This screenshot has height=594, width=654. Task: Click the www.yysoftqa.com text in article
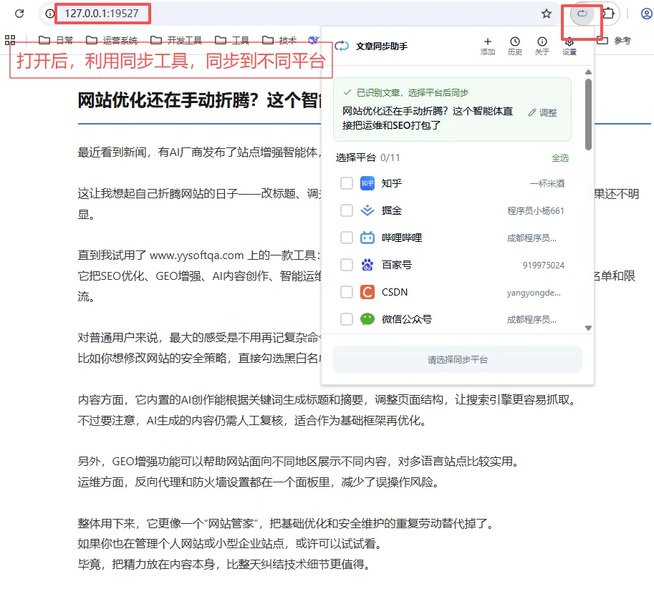pos(196,255)
